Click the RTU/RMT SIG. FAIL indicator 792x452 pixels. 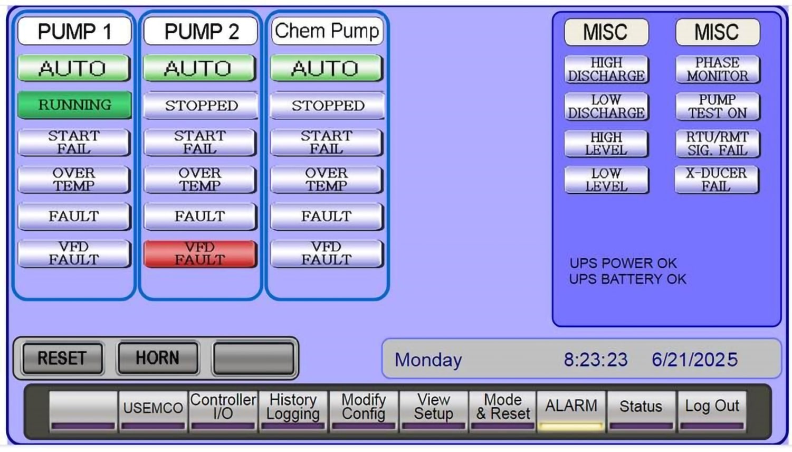click(x=718, y=144)
